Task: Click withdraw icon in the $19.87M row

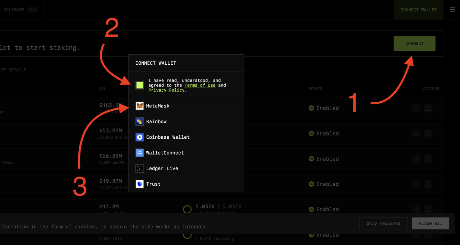Action: tap(428, 184)
